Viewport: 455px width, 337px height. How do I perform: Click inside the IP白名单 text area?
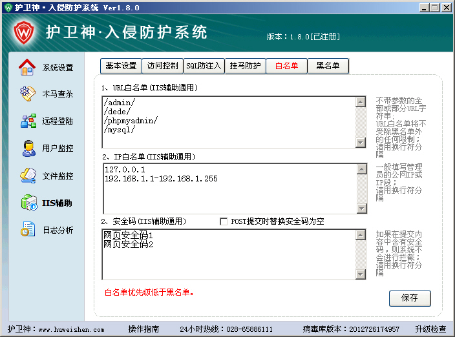(x=230, y=189)
